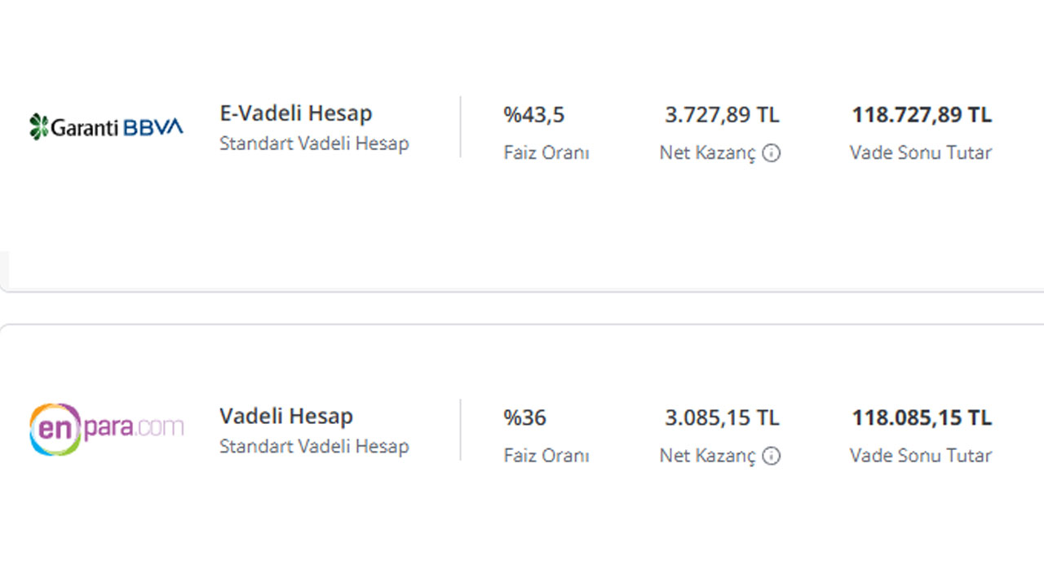1044x587 pixels.
Task: Open the Enpara Vadeli Hesap title
Action: point(286,416)
